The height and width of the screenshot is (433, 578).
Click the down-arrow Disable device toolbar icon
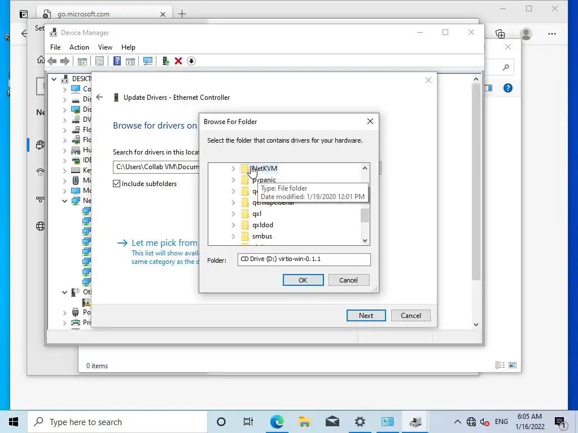click(x=191, y=61)
